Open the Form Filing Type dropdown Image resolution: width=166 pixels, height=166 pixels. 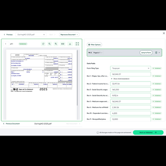coord(130,68)
